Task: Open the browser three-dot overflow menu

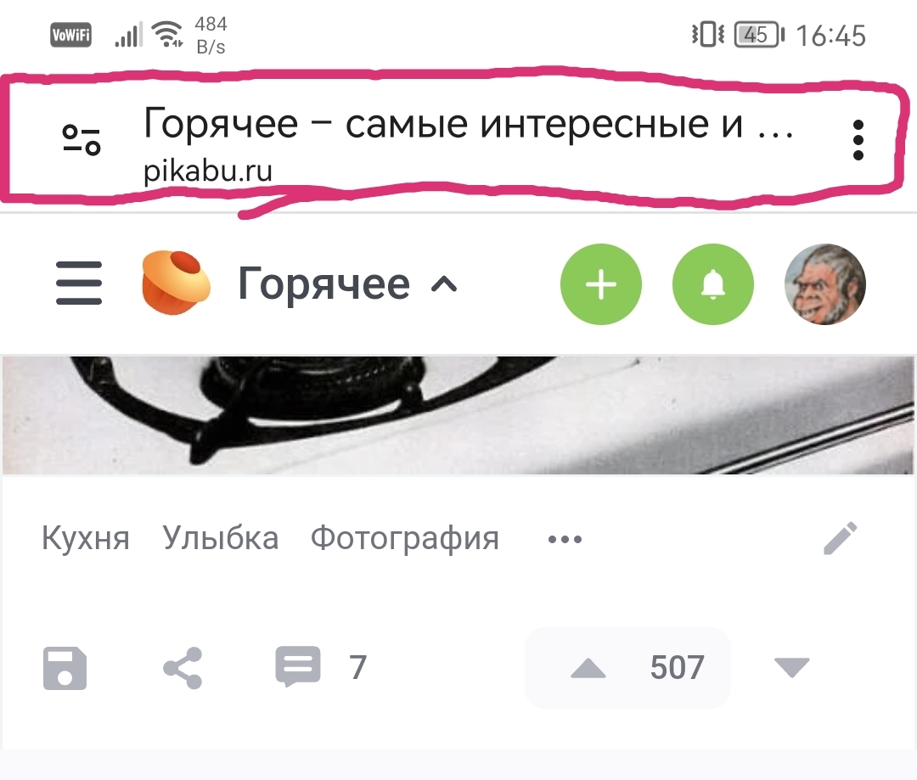Action: click(x=858, y=140)
